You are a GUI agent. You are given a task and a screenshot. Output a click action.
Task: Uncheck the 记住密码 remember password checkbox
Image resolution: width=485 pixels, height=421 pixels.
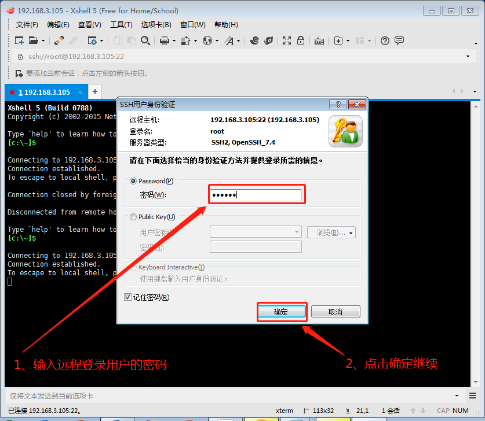point(128,297)
